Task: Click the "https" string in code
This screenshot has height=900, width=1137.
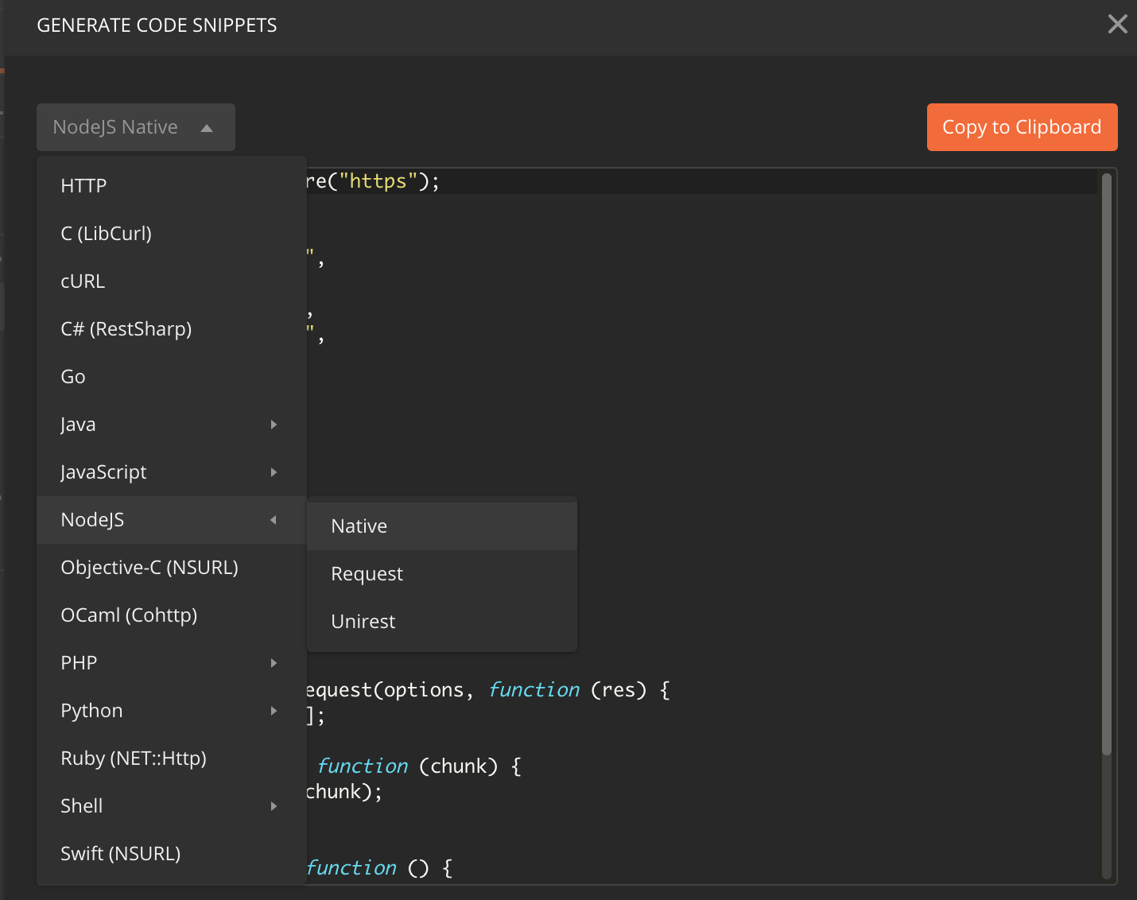Action: click(x=378, y=181)
